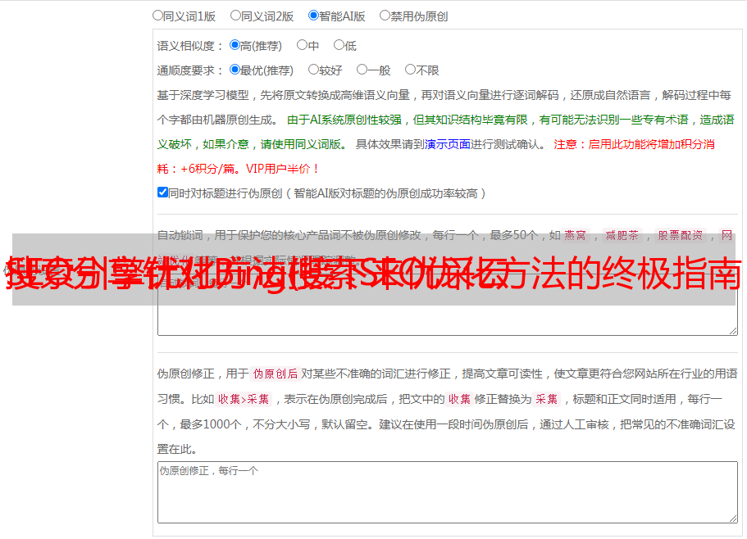The image size is (747, 539).
Task: Choose the 同义词2版 mode
Action: [235, 15]
